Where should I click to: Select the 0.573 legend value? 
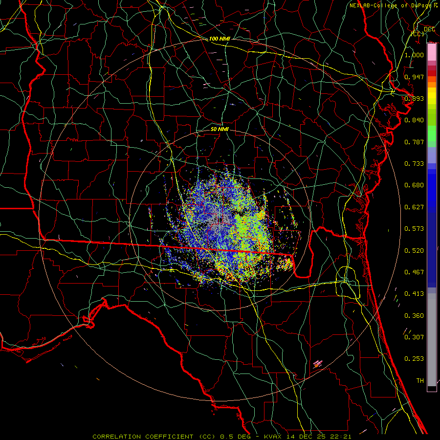[x=414, y=229]
